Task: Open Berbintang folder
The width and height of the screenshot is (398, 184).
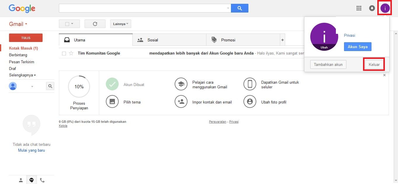Action: (18, 55)
